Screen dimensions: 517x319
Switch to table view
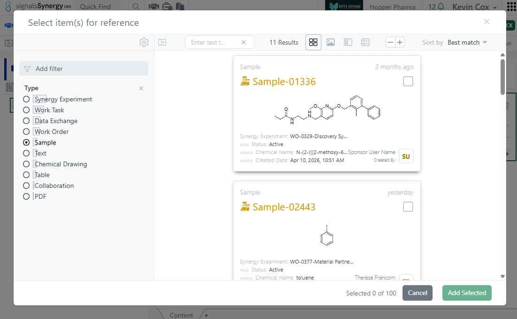365,42
